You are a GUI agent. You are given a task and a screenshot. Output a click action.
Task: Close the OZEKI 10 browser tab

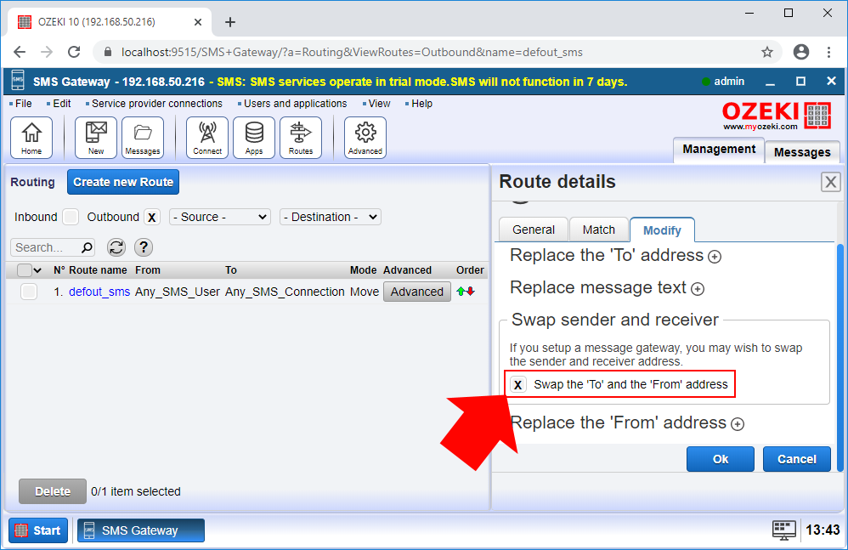(198, 22)
